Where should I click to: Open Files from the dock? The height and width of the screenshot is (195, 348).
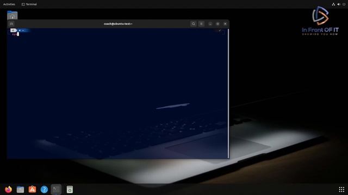(x=20, y=190)
